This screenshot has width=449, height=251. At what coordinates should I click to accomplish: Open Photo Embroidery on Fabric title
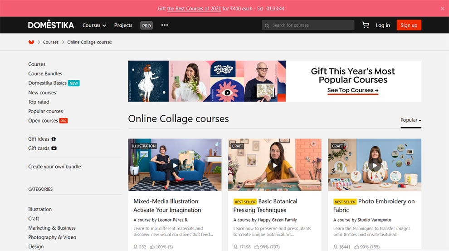(374, 206)
